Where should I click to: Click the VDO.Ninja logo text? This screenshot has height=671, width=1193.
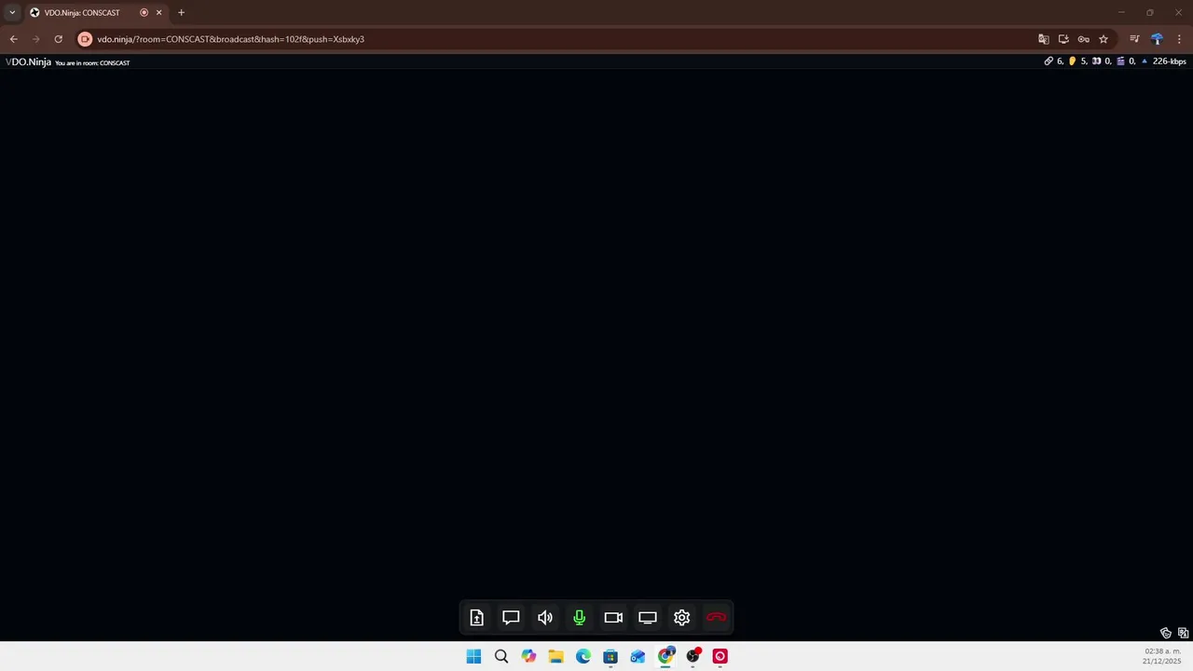(28, 62)
